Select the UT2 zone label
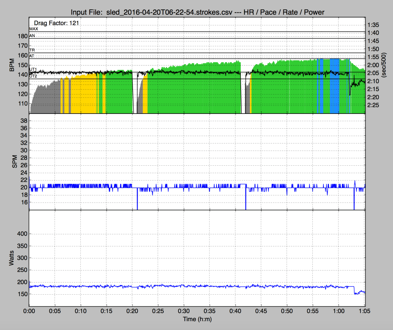This screenshot has height=330, width=393. point(33,76)
